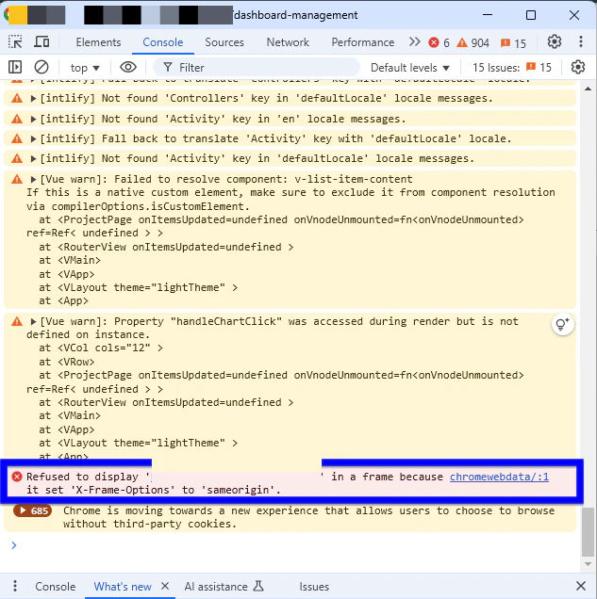Click the warning icon beside Failed to resolve component
Image resolution: width=597 pixels, height=599 pixels.
(x=17, y=179)
